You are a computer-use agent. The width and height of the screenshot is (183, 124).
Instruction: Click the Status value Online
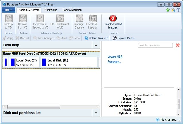(x=138, y=99)
